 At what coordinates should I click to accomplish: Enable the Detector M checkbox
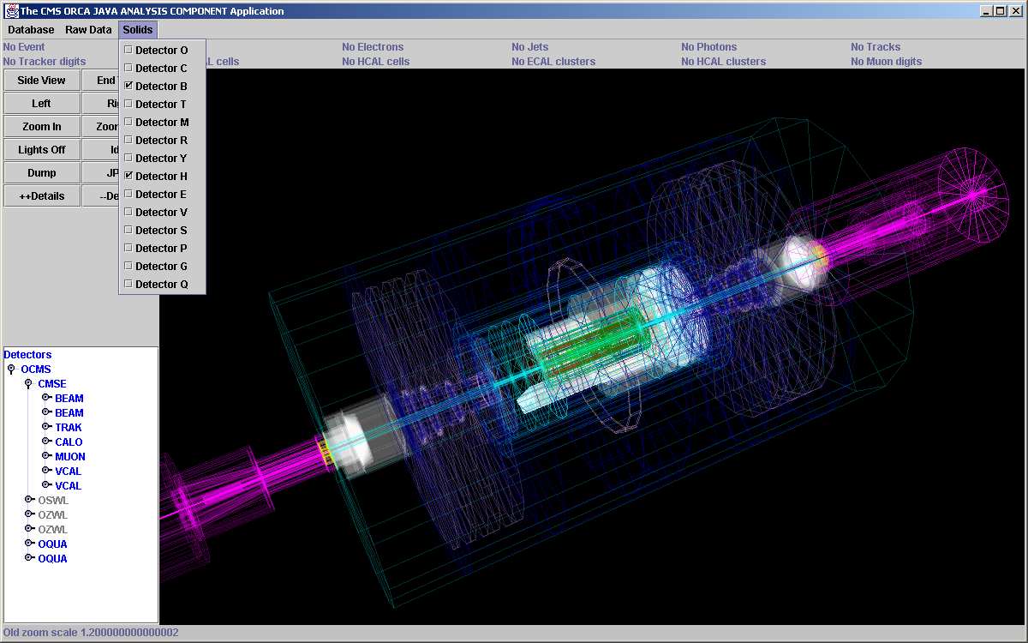tap(128, 122)
